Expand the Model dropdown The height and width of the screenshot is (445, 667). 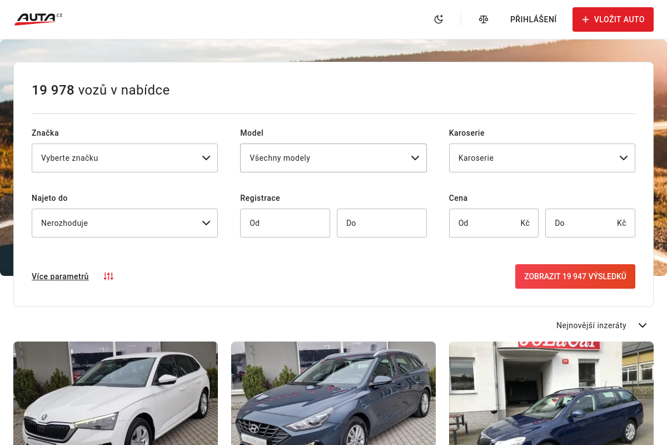pyautogui.click(x=333, y=158)
